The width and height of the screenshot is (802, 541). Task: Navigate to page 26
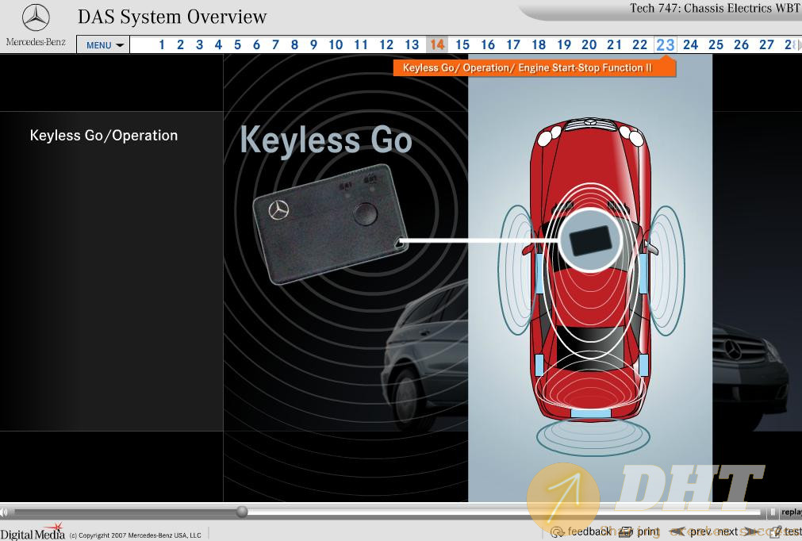(741, 45)
